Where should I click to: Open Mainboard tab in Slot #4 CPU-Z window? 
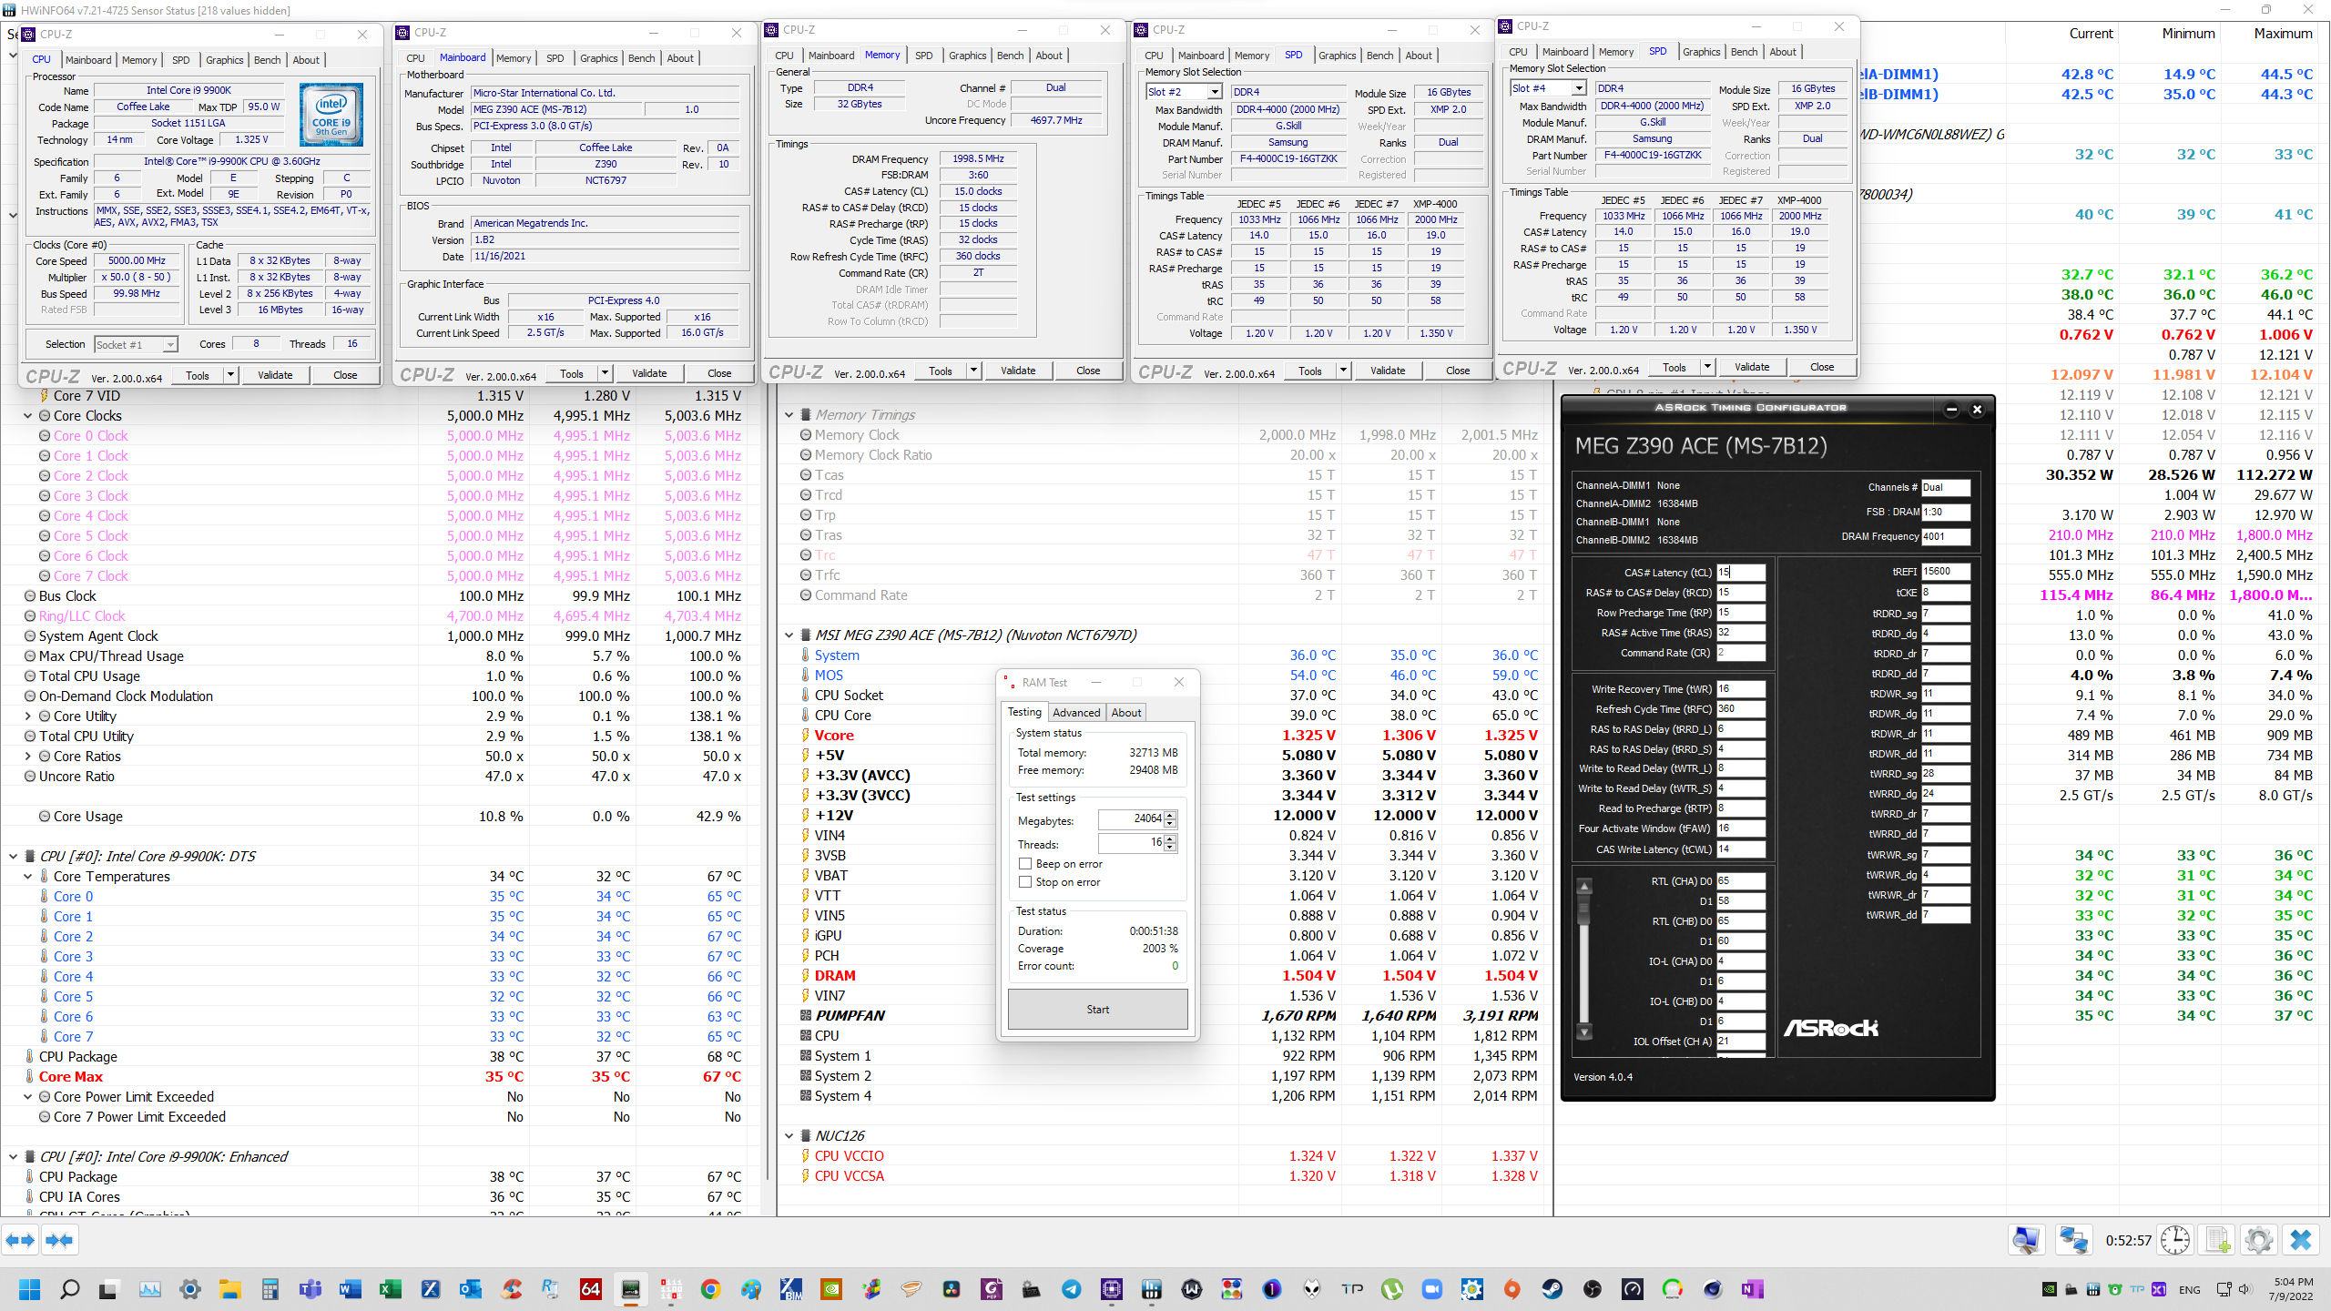(x=1565, y=52)
